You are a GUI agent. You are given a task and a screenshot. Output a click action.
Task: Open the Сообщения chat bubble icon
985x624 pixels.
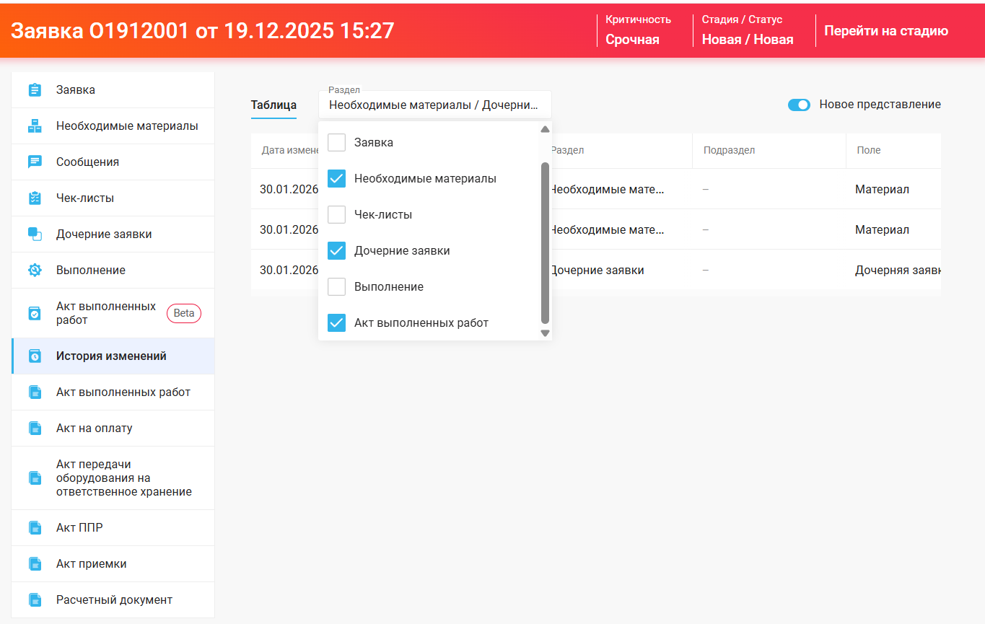[x=35, y=162]
